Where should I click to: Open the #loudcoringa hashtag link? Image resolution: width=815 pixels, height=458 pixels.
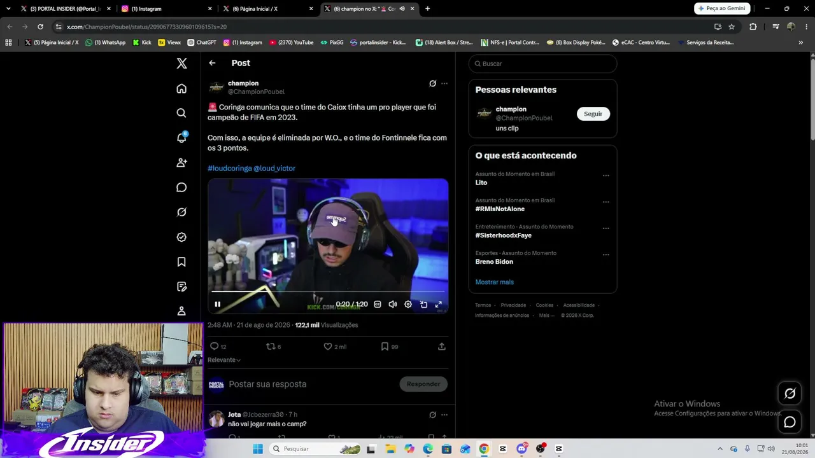(x=229, y=169)
